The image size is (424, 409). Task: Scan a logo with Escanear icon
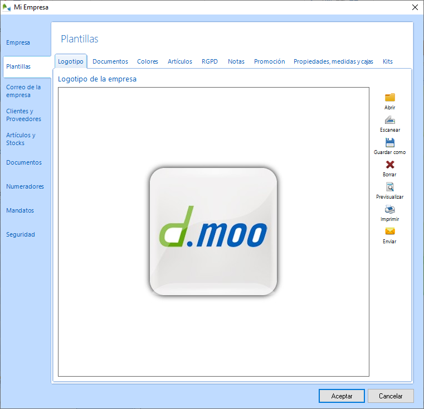(389, 120)
